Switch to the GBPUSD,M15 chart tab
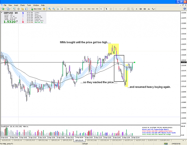 coord(67,140)
